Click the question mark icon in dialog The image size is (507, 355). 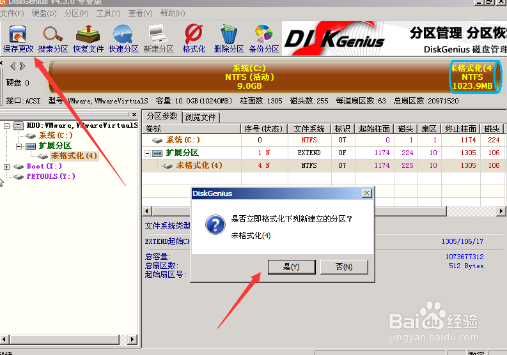pyautogui.click(x=215, y=225)
